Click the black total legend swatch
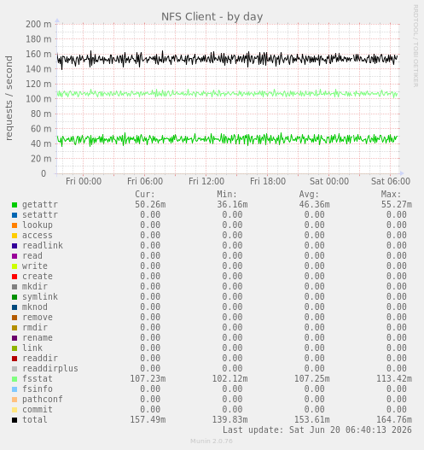The image size is (424, 450). [x=15, y=420]
